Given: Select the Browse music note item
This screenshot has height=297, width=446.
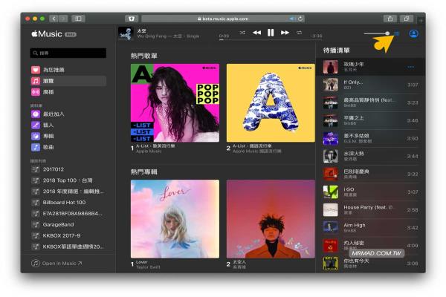Looking at the screenshot, I should point(68,81).
